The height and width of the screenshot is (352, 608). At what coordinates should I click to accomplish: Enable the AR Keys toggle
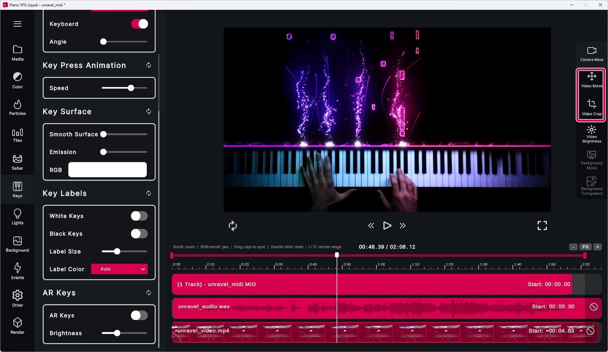(139, 315)
